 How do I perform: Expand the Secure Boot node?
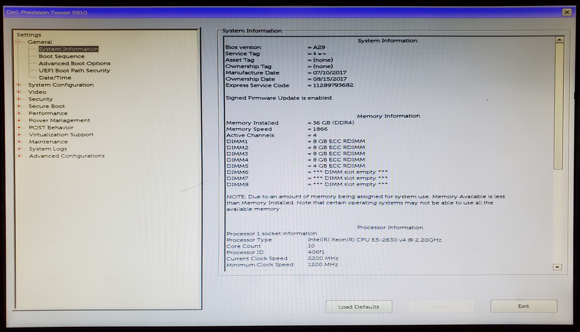pos(19,106)
